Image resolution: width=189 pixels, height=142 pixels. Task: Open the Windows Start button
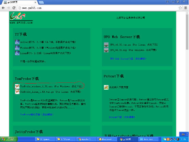pos(9,139)
